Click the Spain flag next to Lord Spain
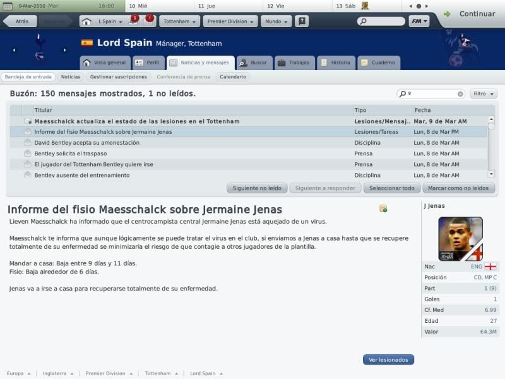Screen dimensions: 505x379 [87, 43]
